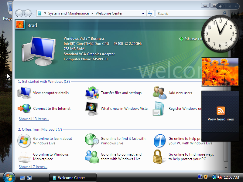
Task: Expand the double-chevron breadcrumb overflow
Action: [x=45, y=13]
